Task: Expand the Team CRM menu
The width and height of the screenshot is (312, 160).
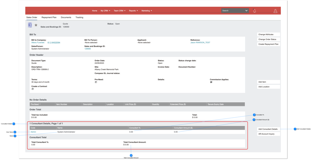Action: point(119,11)
